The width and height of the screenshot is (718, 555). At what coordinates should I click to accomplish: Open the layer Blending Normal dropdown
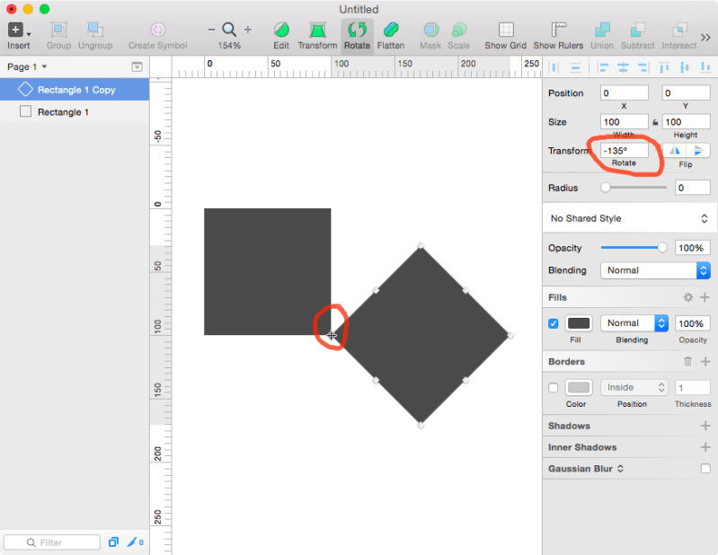pyautogui.click(x=655, y=270)
